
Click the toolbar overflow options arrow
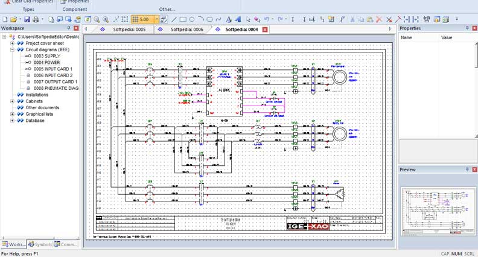457,19
